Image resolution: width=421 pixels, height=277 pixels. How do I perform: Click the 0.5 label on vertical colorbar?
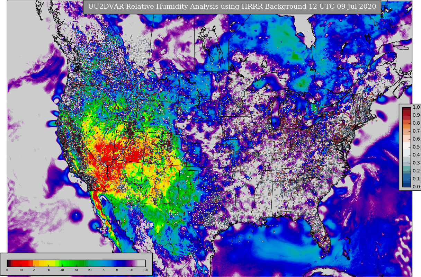click(x=416, y=147)
